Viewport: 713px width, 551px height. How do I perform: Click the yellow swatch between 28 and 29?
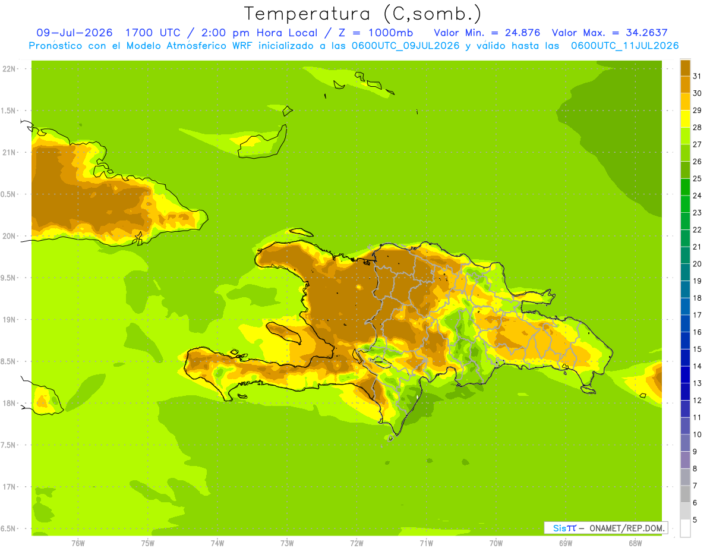pos(685,119)
